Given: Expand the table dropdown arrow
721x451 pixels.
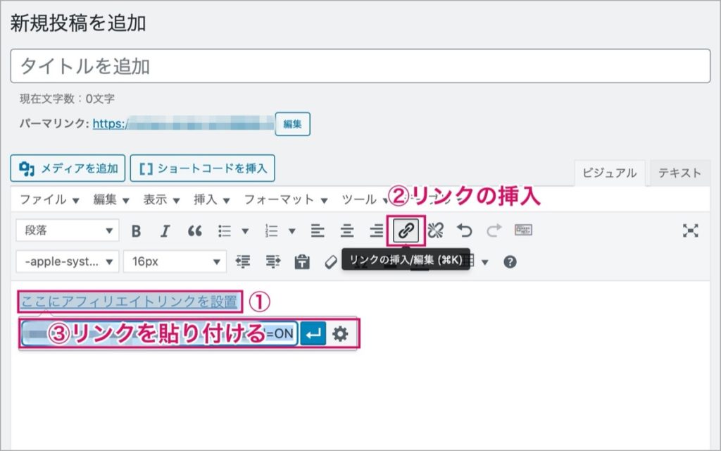Looking at the screenshot, I should coord(484,262).
